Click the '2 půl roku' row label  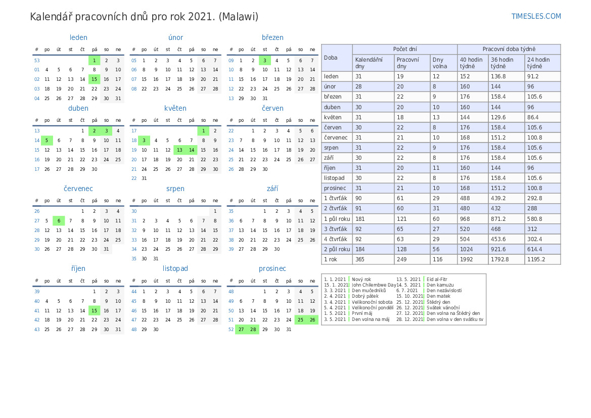(x=337, y=249)
